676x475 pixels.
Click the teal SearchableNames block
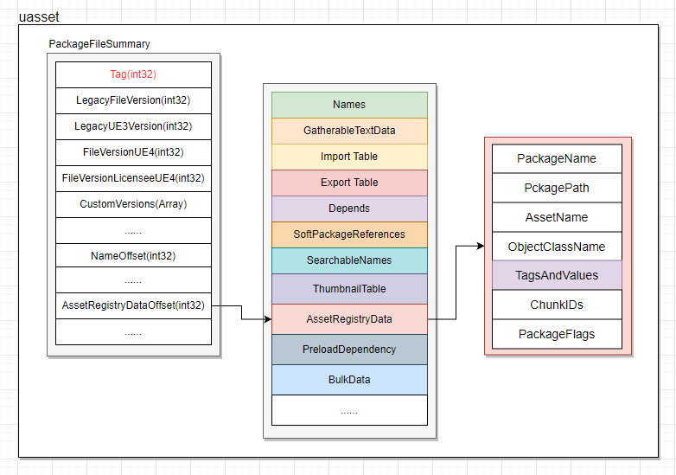pos(349,260)
